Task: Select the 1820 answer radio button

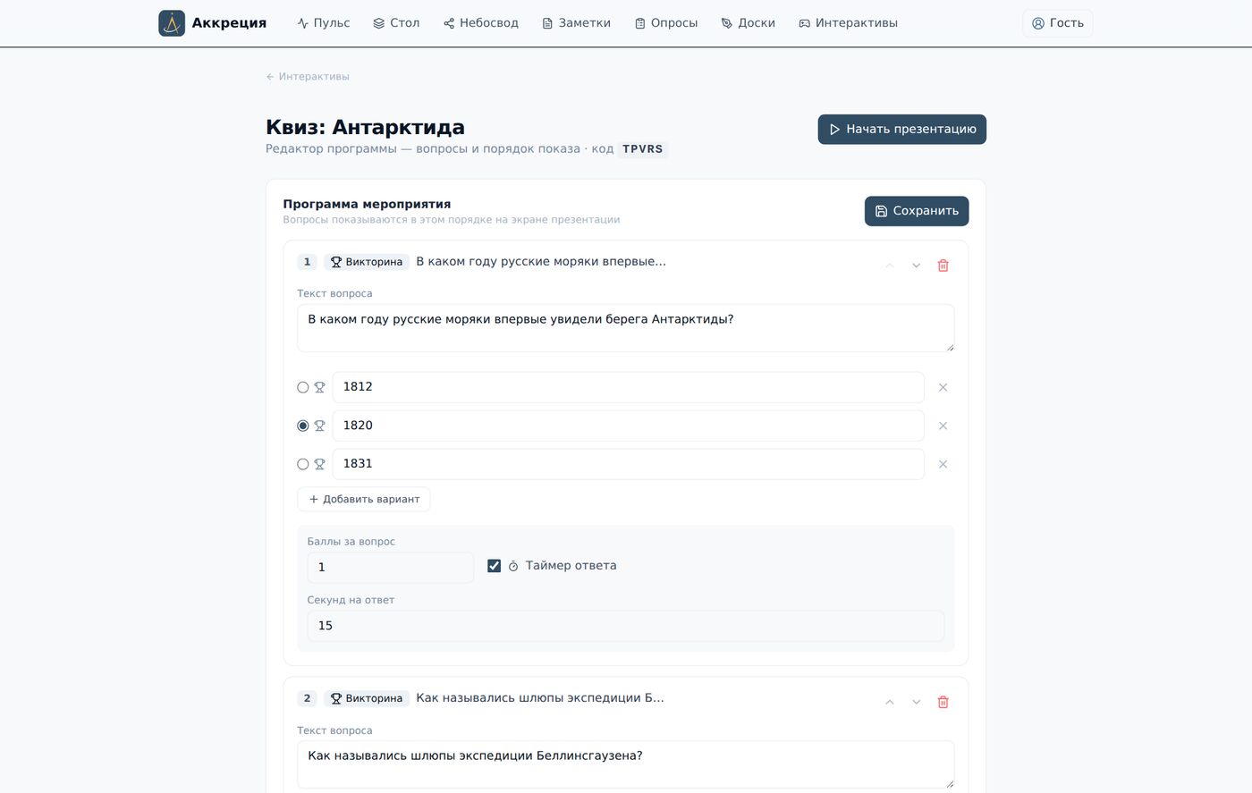Action: point(303,426)
